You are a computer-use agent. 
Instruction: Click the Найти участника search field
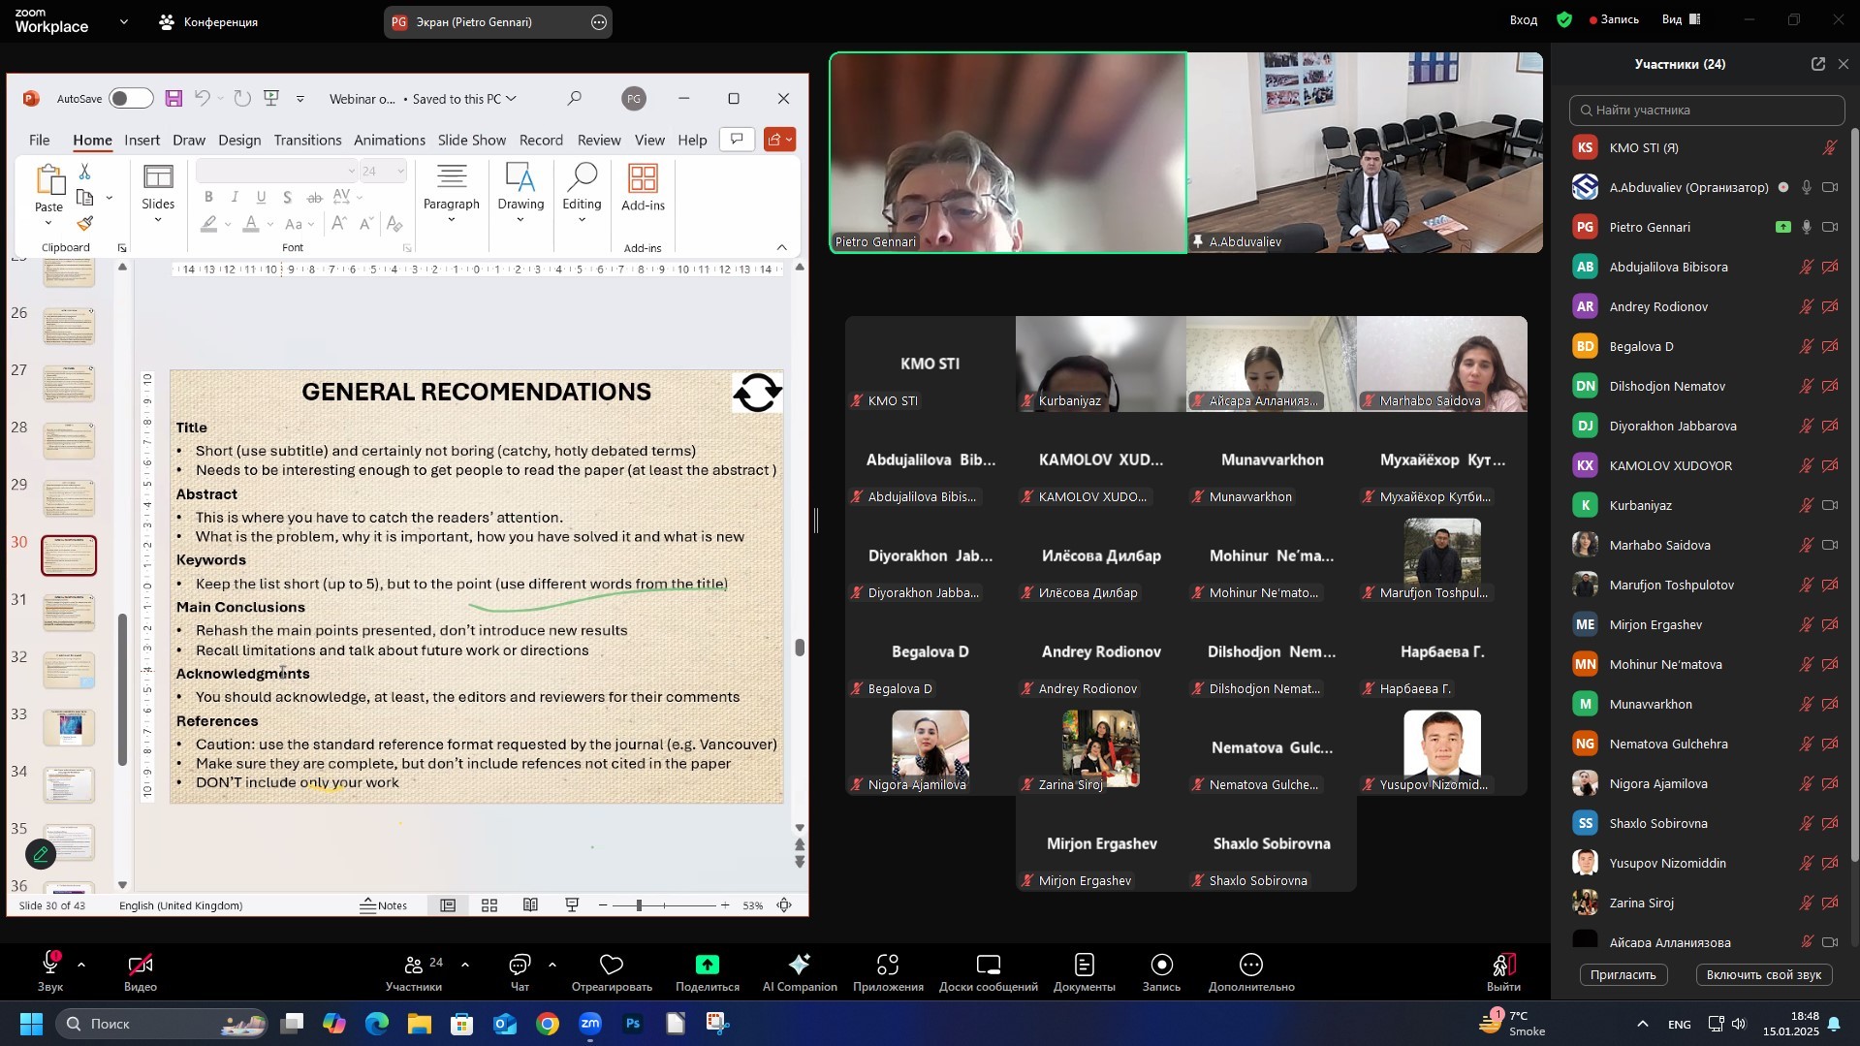pyautogui.click(x=1707, y=110)
